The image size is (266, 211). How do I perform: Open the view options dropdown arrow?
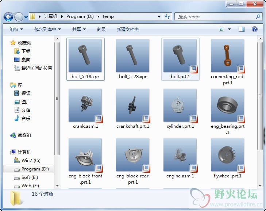(229, 29)
